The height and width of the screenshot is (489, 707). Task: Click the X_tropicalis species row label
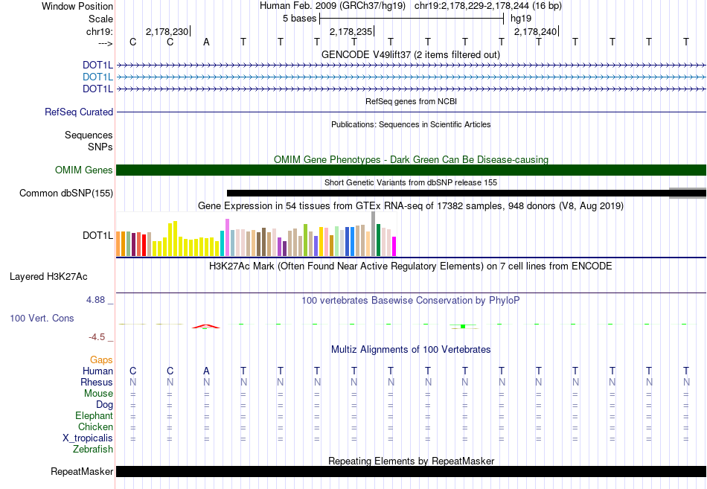click(88, 438)
